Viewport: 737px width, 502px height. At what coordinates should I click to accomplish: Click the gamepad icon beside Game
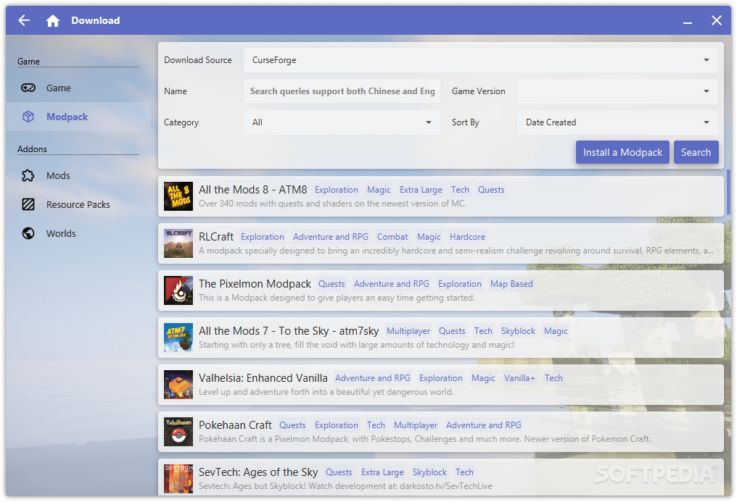click(28, 88)
